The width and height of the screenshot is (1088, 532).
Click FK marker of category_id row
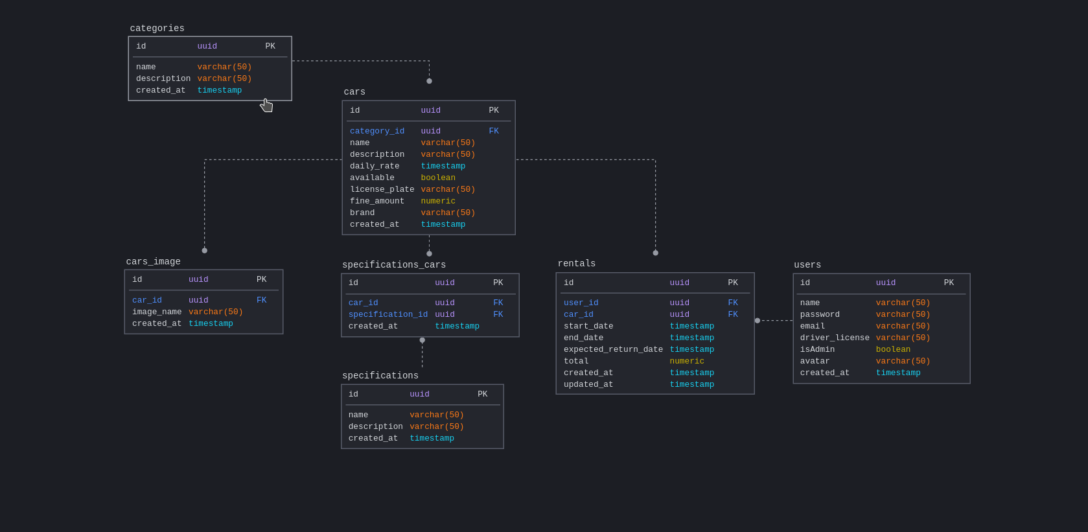pos(494,131)
